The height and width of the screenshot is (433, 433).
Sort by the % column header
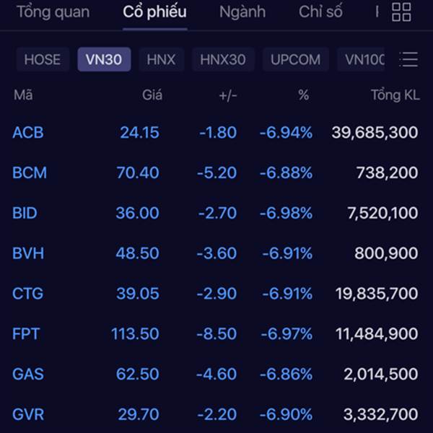click(x=304, y=95)
